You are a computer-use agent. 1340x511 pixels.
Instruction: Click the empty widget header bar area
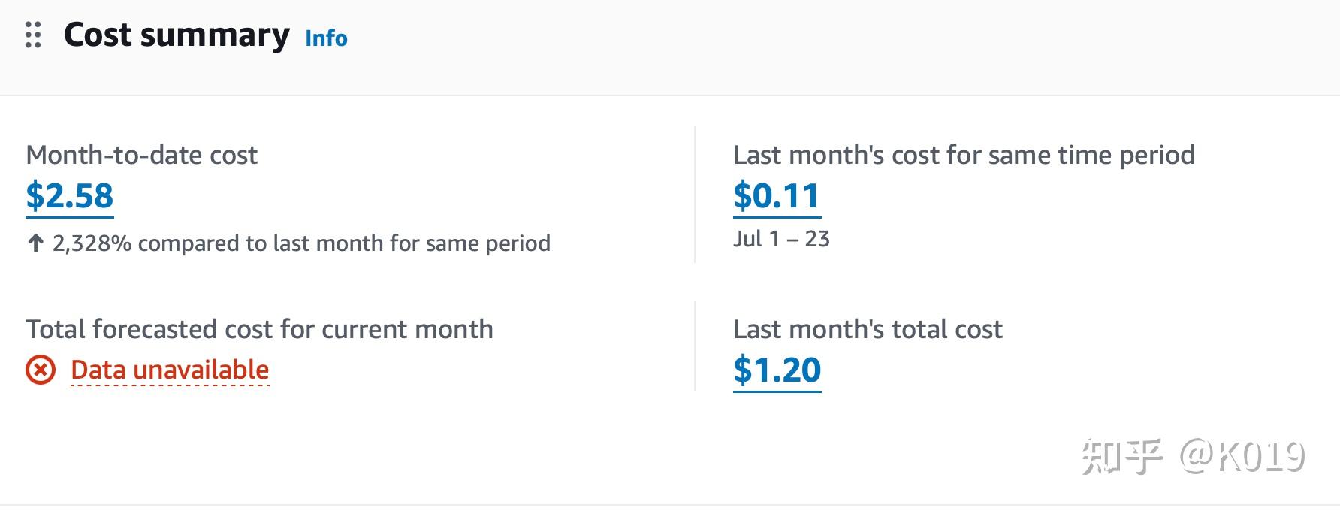pyautogui.click(x=826, y=45)
